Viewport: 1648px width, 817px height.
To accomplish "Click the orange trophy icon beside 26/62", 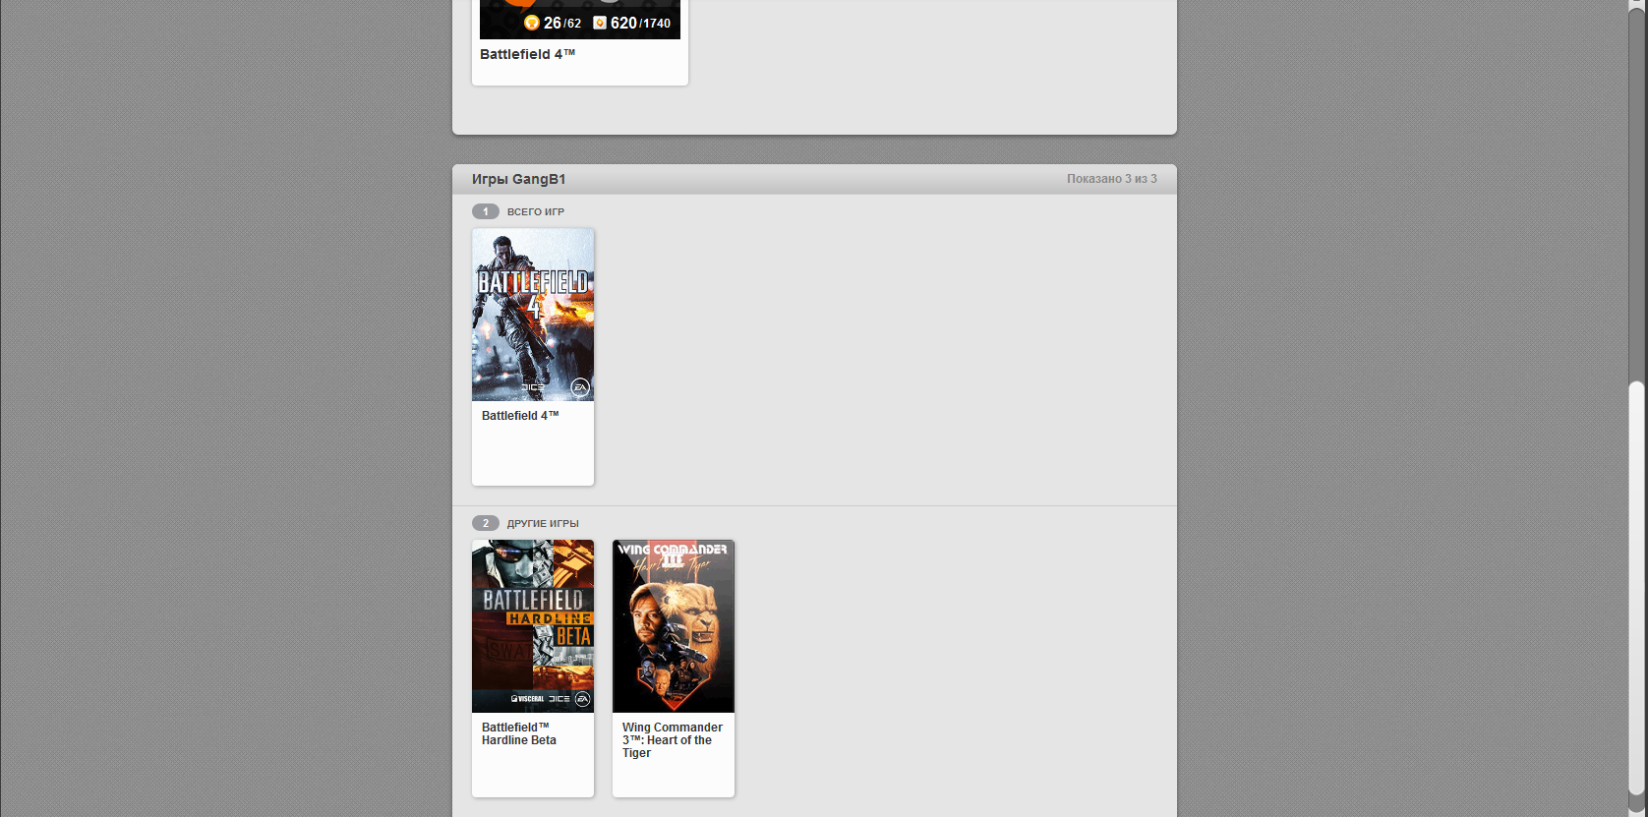I will (532, 23).
